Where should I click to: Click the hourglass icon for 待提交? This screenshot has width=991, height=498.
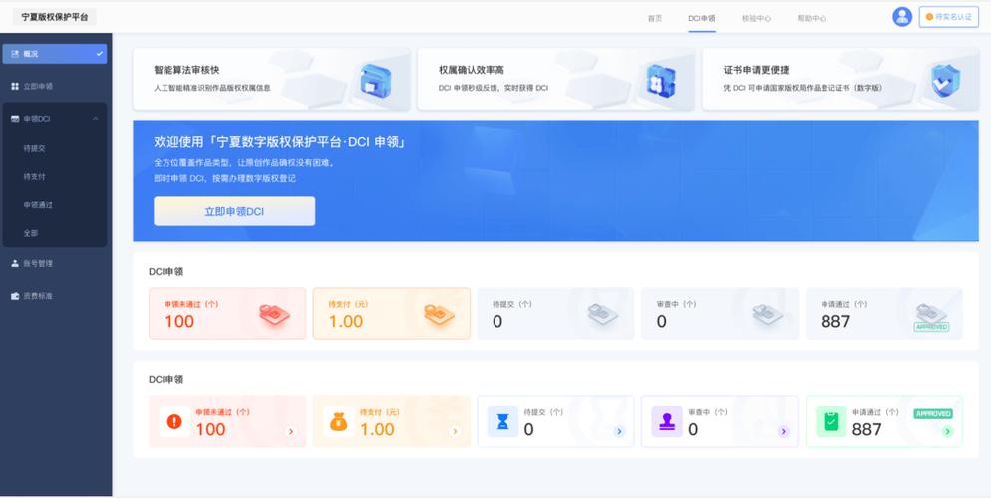503,422
